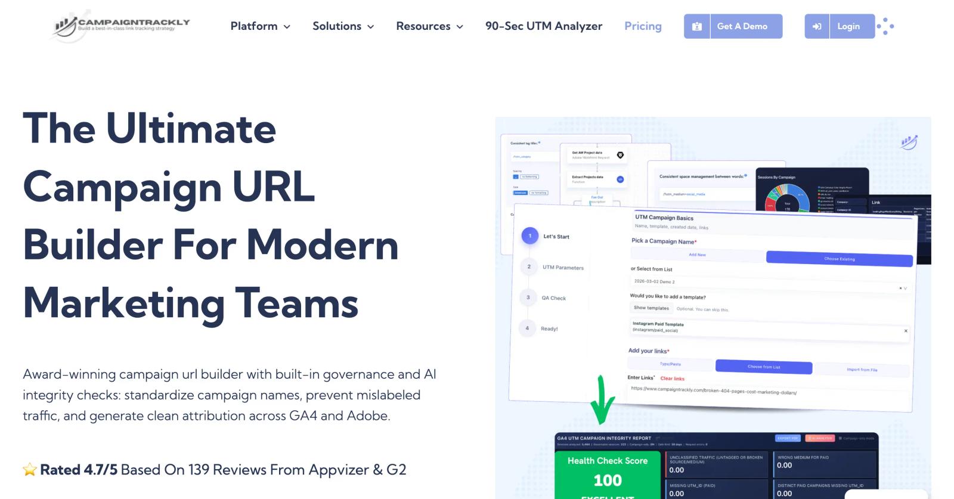Screen dimensions: 954x499
Task: Expand the Solutions dropdown menu
Action: pyautogui.click(x=343, y=26)
